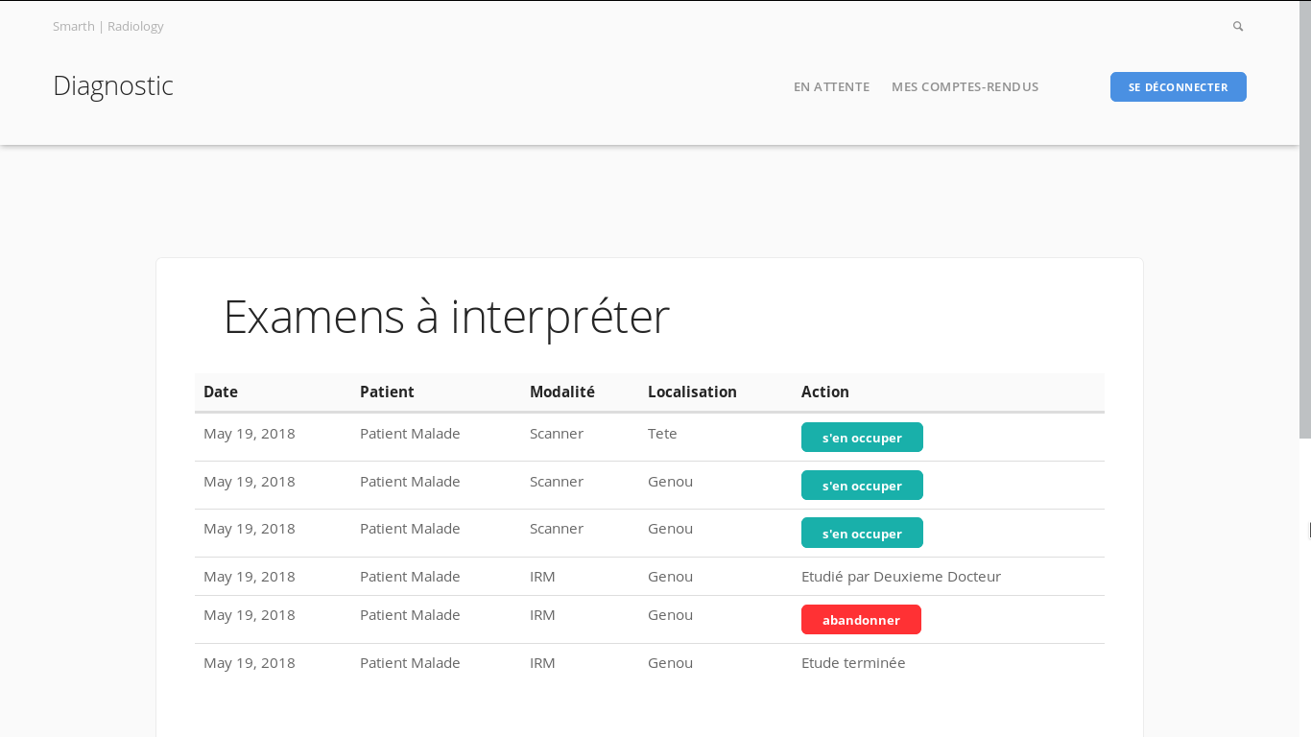Click the Modalité column header
1311x737 pixels.
(562, 392)
